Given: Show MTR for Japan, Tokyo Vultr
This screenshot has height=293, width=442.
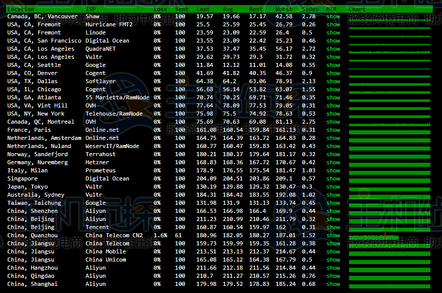Looking at the screenshot, I should pyautogui.click(x=333, y=187).
